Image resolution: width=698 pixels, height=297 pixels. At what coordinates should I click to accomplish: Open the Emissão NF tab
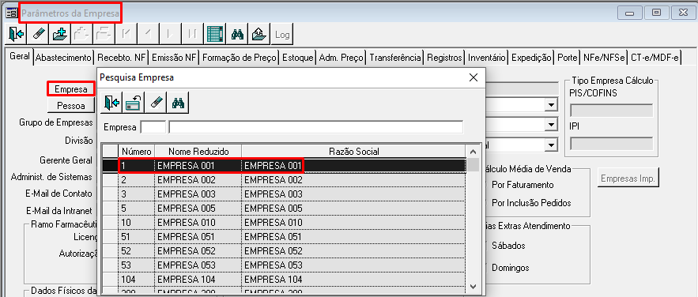point(174,58)
